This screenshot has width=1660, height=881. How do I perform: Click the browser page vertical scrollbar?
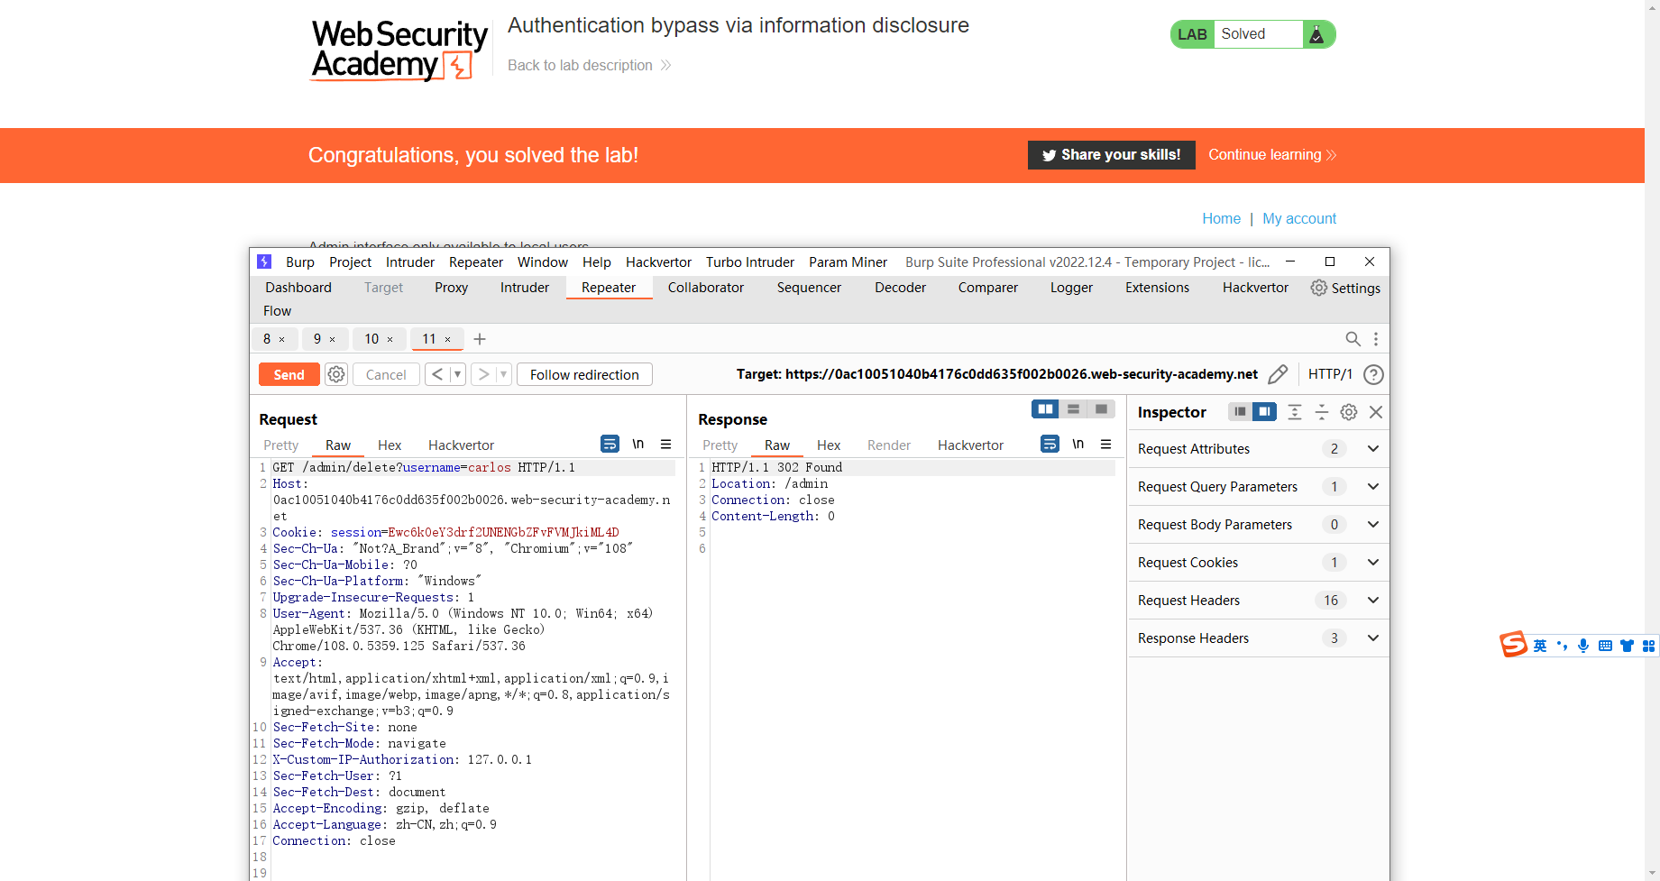pos(1652,440)
